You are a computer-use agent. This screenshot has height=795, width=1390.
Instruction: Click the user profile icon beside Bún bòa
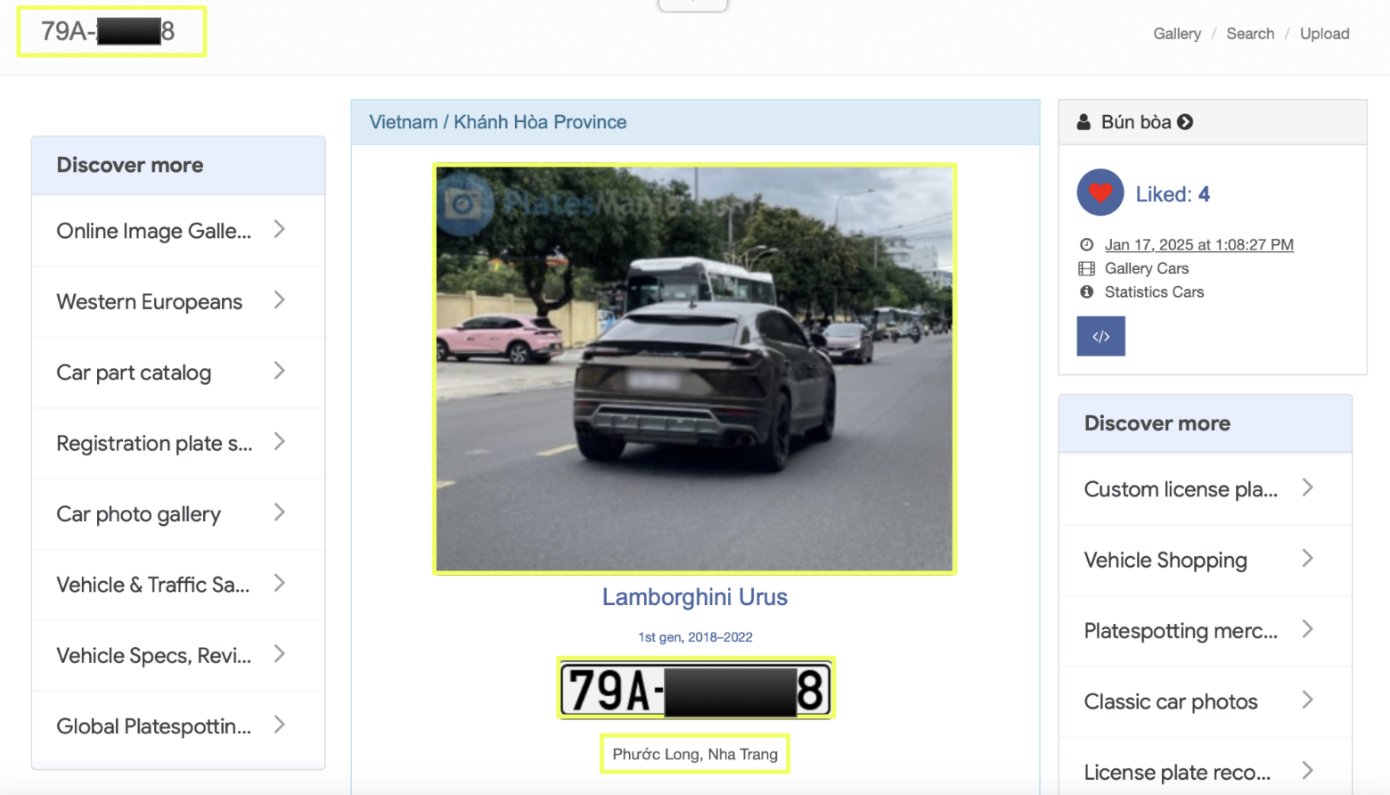tap(1083, 122)
